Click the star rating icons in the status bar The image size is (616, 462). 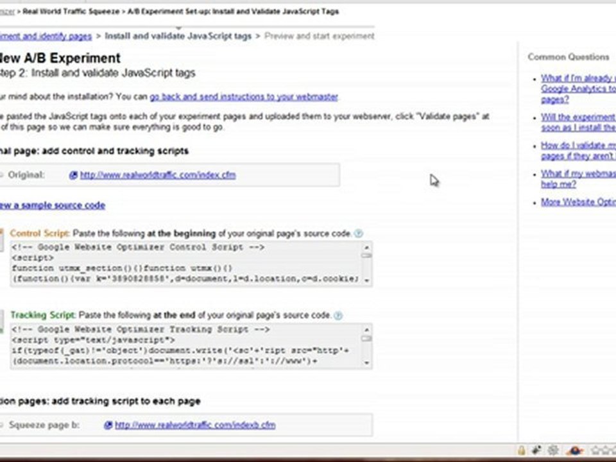pos(603,450)
